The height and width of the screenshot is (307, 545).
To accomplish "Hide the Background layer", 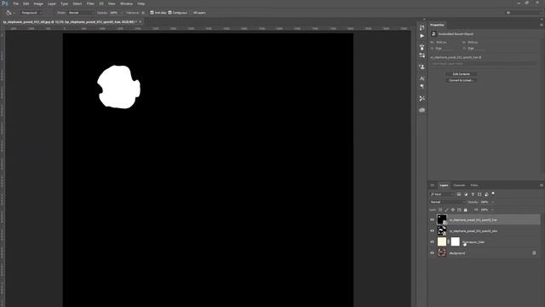I will [432, 253].
